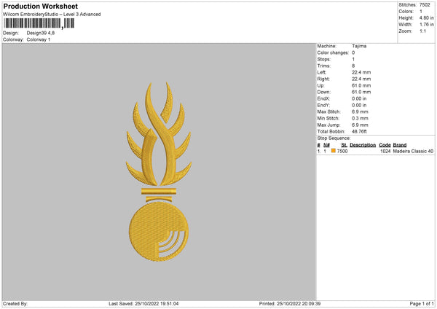Screen dimensions: 437x309
Task: Click the 'Created By:' footer label
Action: coord(15,303)
